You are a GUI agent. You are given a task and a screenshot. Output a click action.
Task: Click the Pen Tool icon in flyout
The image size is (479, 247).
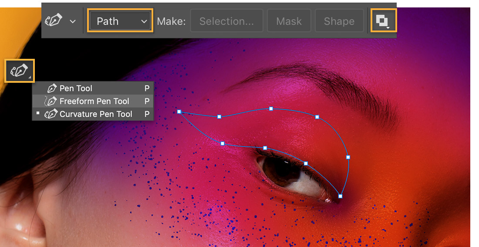52,88
